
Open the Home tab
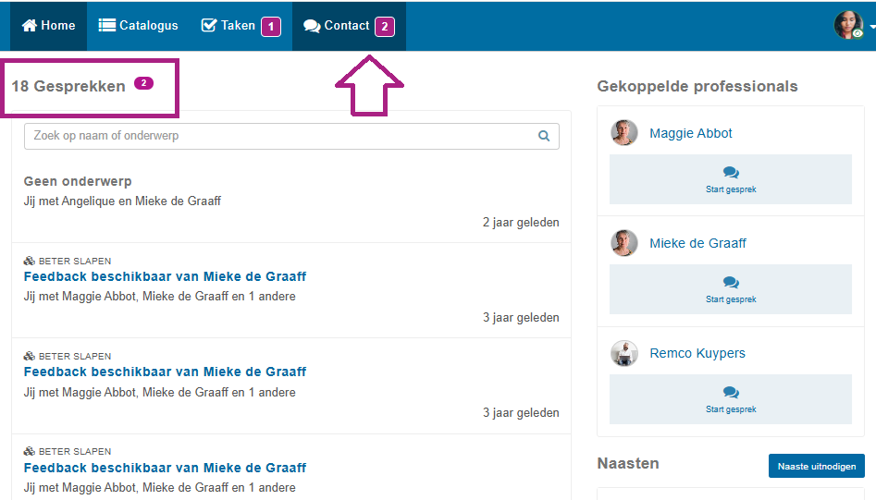coord(49,26)
